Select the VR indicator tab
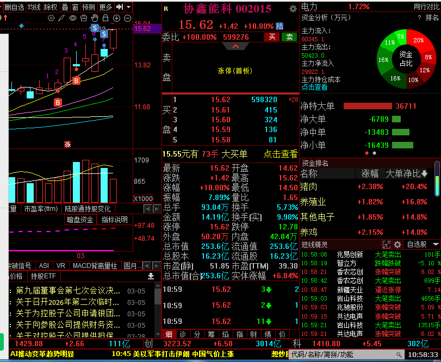 [60, 266]
